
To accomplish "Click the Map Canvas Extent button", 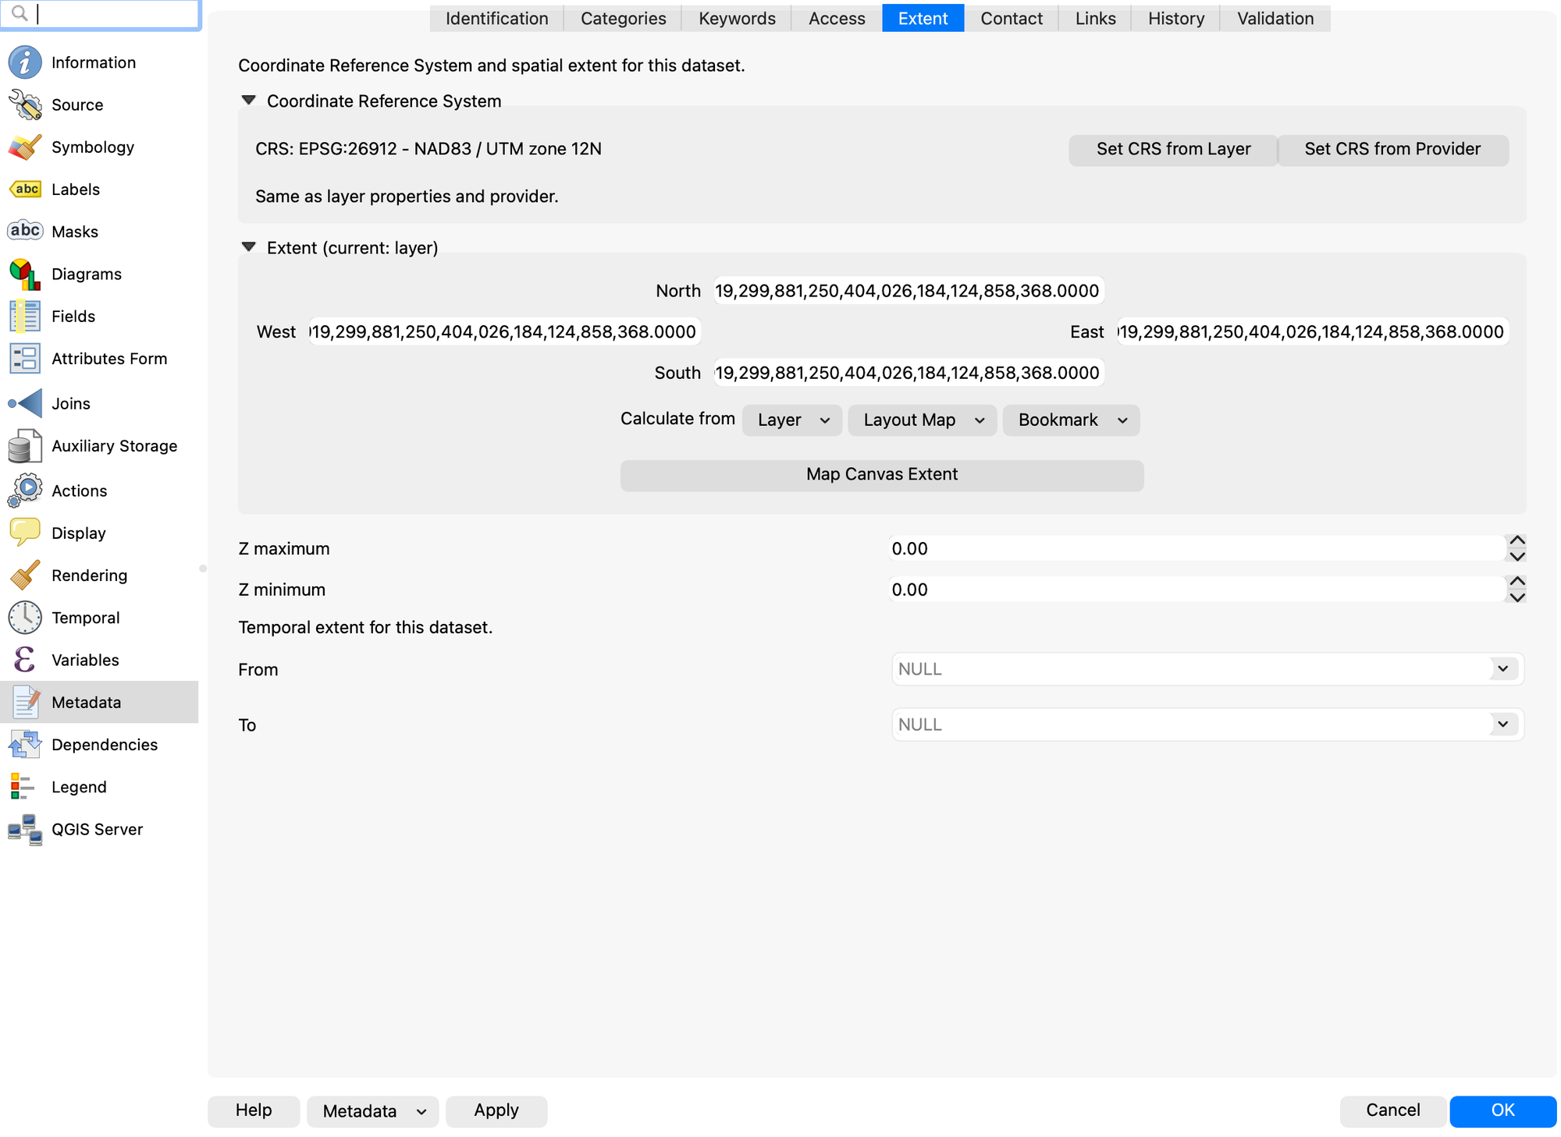I will point(882,475).
